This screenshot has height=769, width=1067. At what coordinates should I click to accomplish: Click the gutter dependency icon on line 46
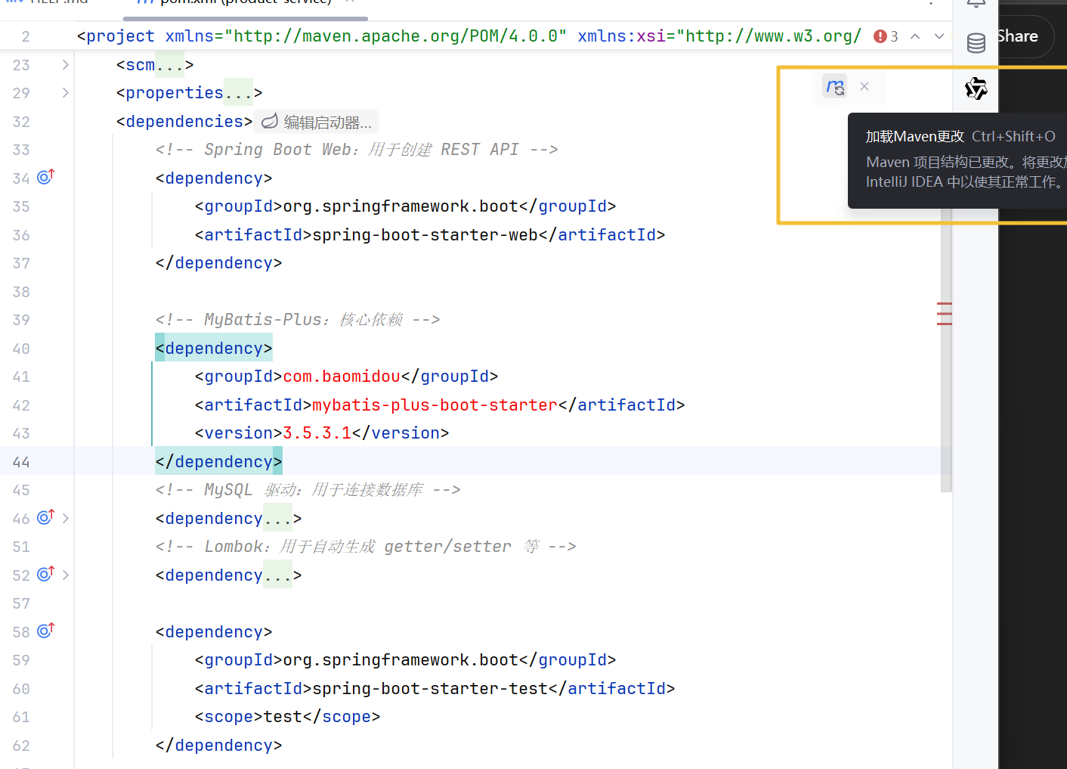pyautogui.click(x=46, y=517)
